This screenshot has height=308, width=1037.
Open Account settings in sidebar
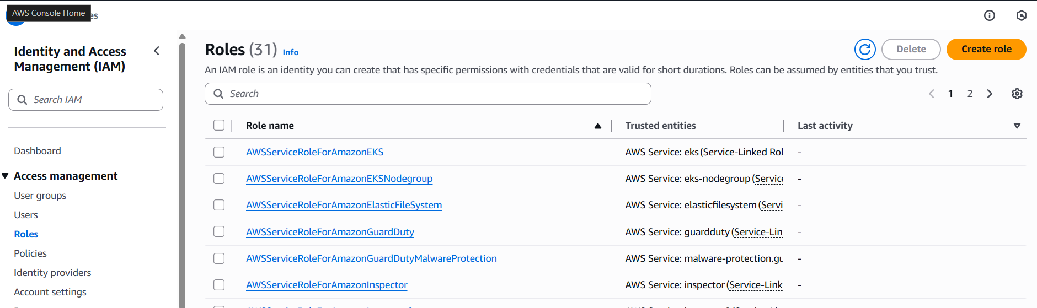tap(50, 292)
